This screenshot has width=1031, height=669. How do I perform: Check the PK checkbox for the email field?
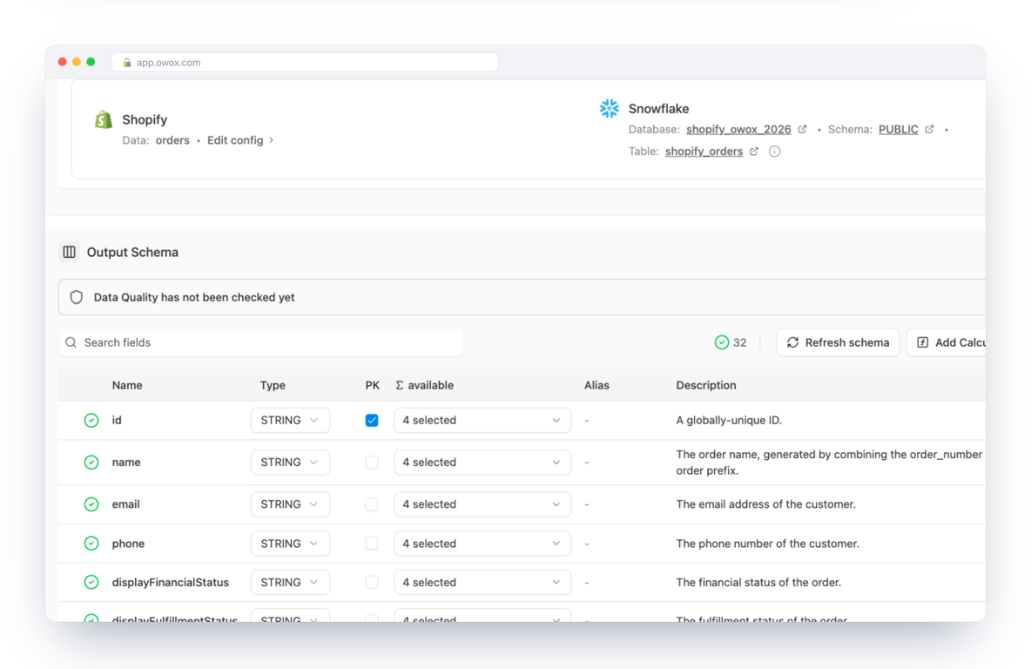coord(372,504)
